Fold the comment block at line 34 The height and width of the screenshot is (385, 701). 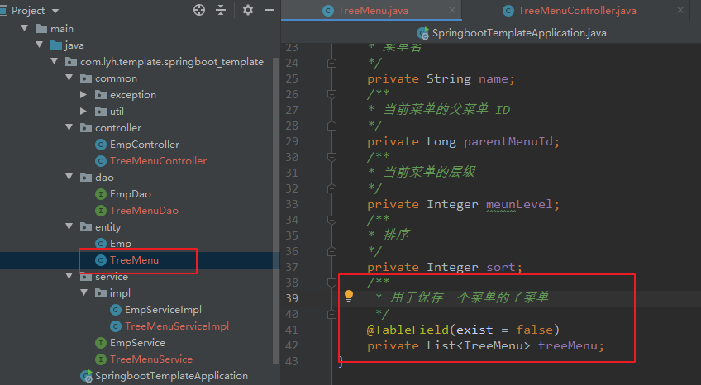(x=331, y=220)
